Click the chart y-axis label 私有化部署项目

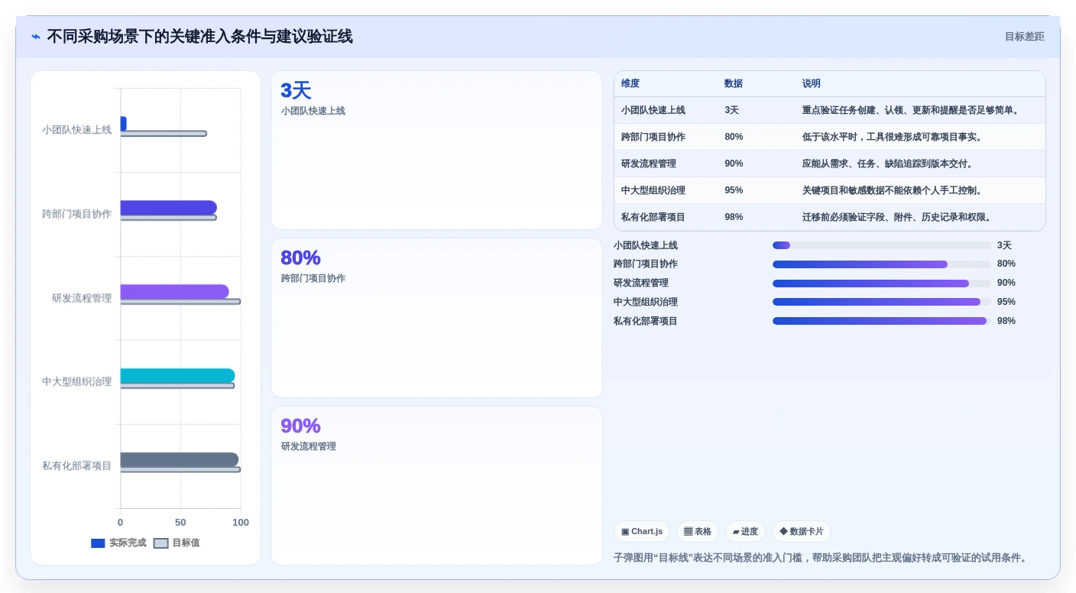(76, 466)
